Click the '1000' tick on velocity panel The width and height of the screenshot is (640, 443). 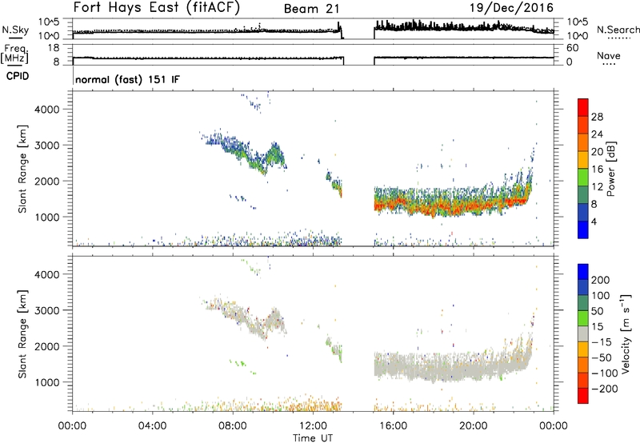pyautogui.click(x=47, y=382)
